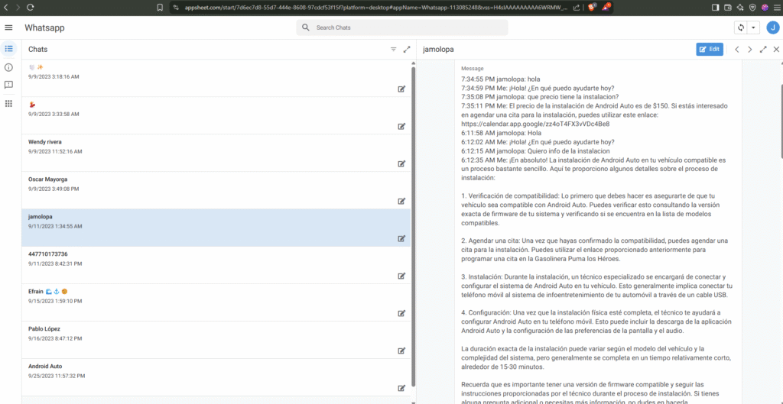Open the filter icon in Chats header
Viewport: 783px width, 404px height.
pos(394,50)
